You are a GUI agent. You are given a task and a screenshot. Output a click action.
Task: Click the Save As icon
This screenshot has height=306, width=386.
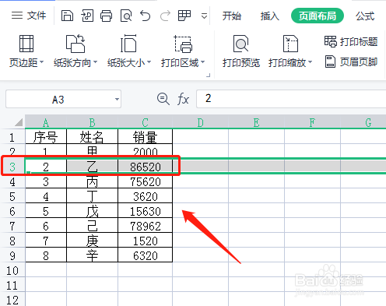(x=87, y=16)
